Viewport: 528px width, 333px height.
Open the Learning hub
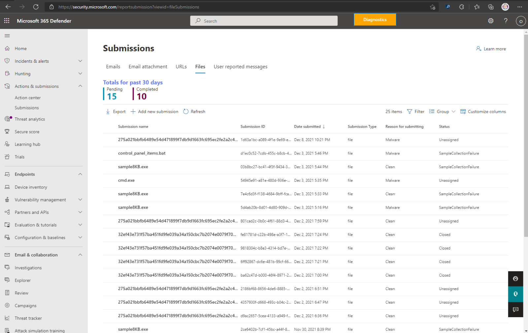click(x=27, y=144)
